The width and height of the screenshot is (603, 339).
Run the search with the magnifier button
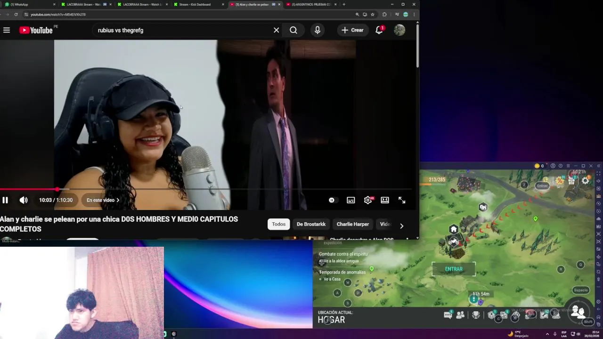click(293, 30)
